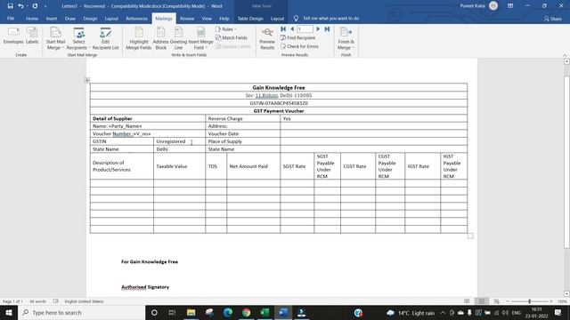Click the word count in status bar
This screenshot has width=570, height=320.
(37, 301)
